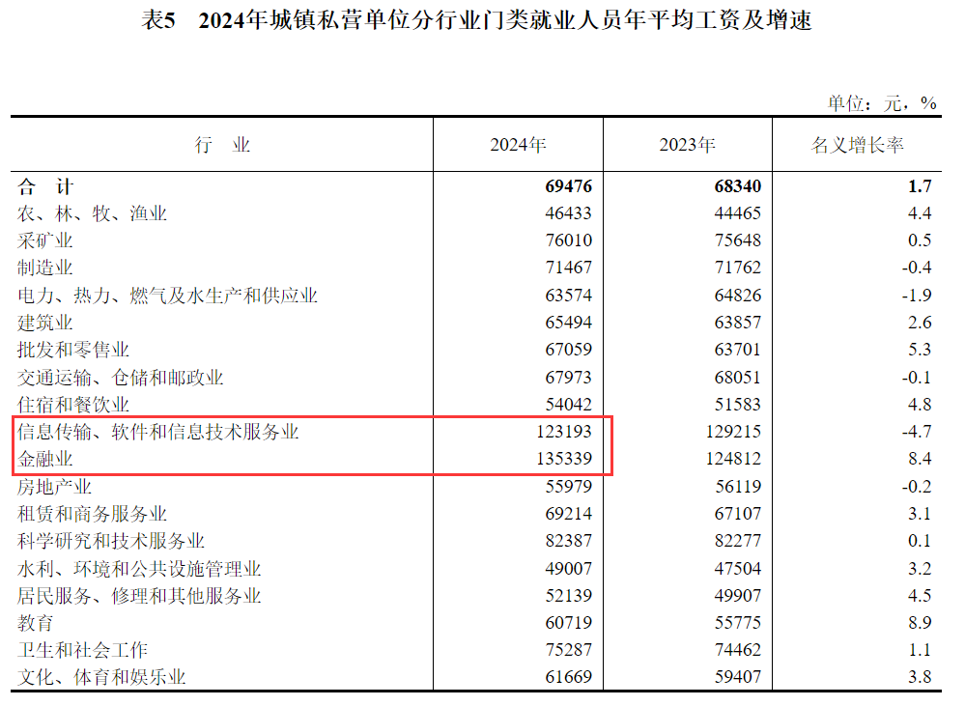Click the 卫生和社会工作 row label
The width and height of the screenshot is (965, 706).
pyautogui.click(x=83, y=650)
